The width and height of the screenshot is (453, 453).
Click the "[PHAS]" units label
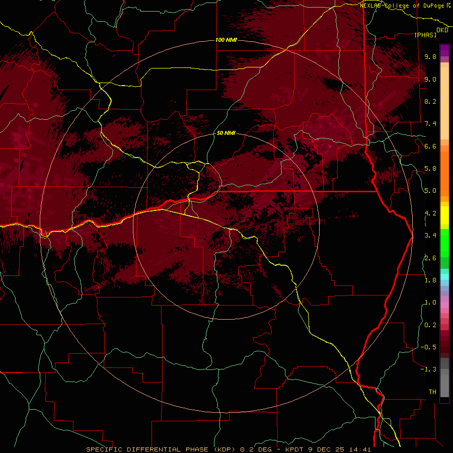point(425,35)
